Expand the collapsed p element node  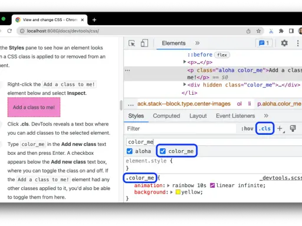[184, 62]
